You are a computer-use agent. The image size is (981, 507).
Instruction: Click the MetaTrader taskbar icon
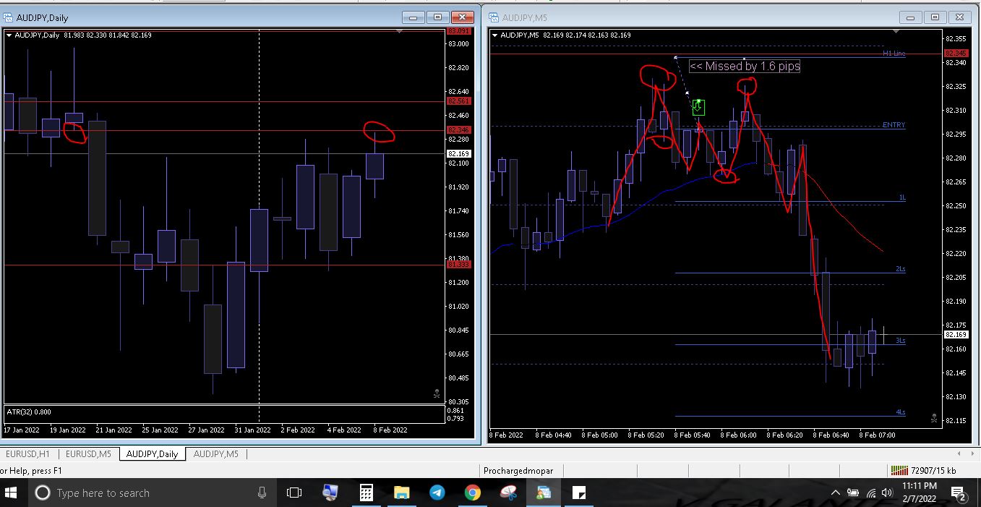pos(544,493)
